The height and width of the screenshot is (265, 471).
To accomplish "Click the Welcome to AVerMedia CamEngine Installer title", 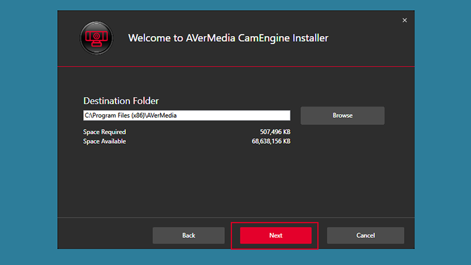I will tap(228, 38).
